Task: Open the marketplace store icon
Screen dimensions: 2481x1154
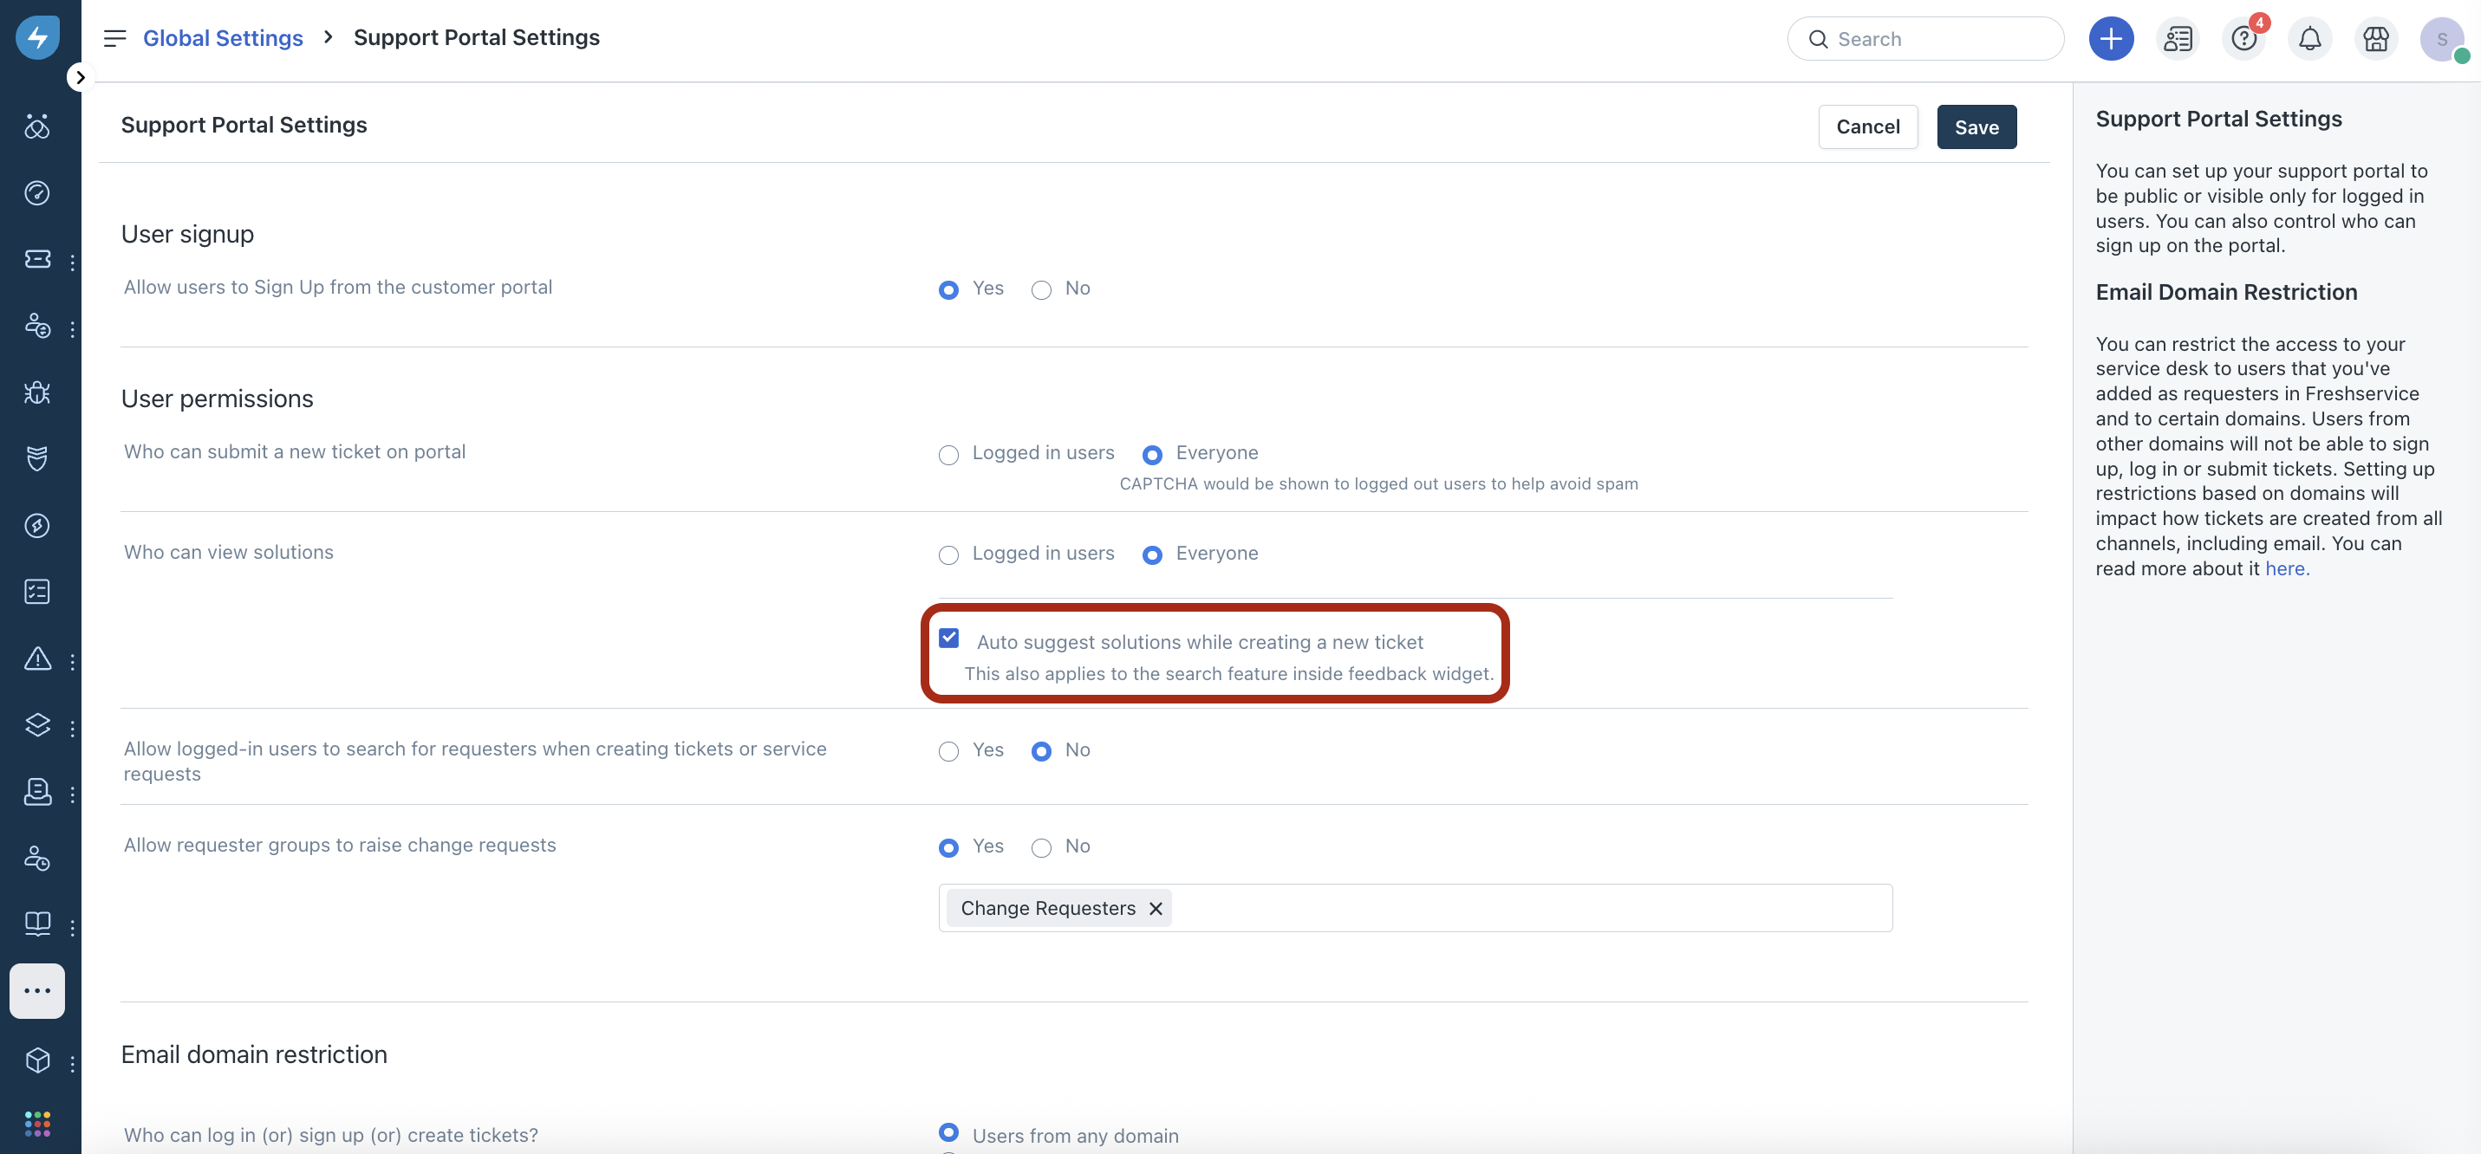Action: 2375,38
